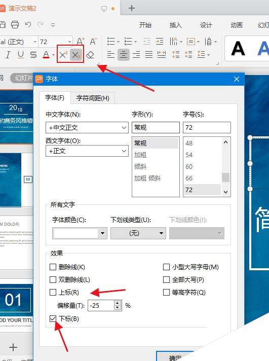
Task: Open quick access toolbar customize dropdown
Action: pyautogui.click(x=53, y=25)
